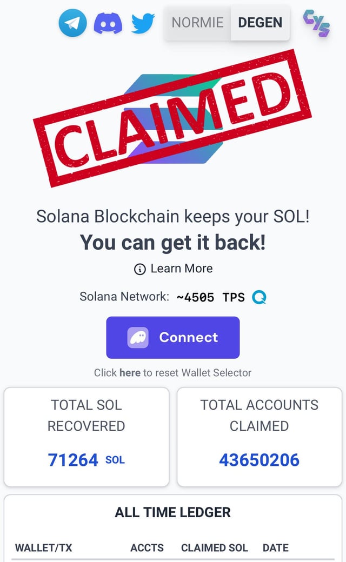Click the ghost wallet icon in Connect
Image resolution: width=346 pixels, height=562 pixels.
pos(138,338)
